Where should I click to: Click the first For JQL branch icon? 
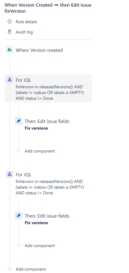[x=10, y=80]
